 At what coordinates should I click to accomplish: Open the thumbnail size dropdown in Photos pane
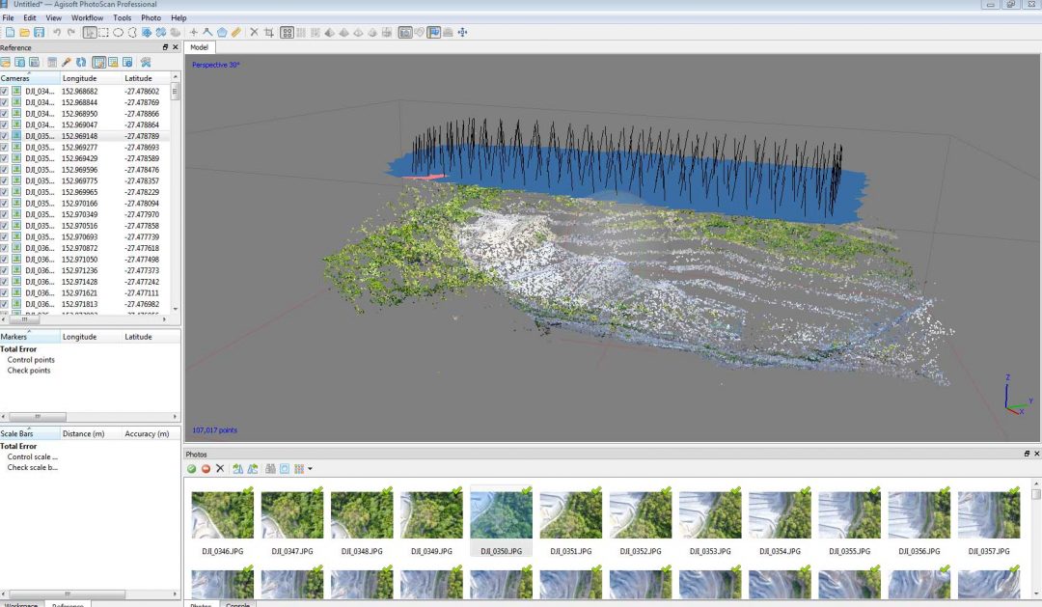tap(310, 468)
